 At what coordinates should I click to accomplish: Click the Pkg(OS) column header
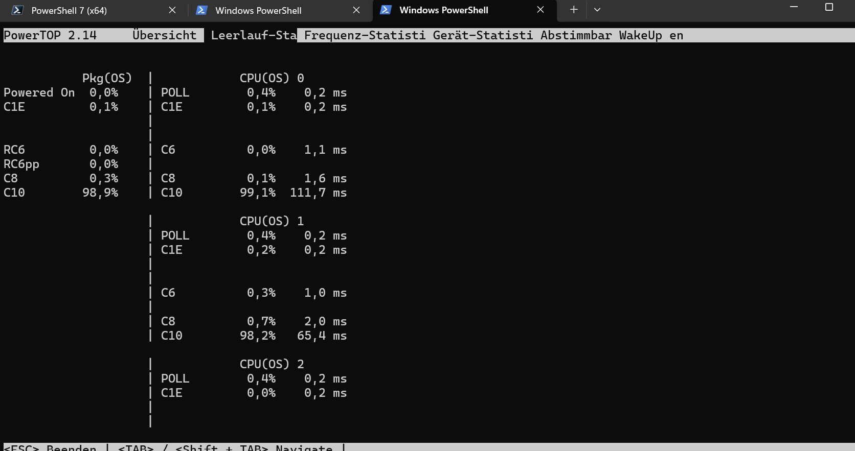(107, 78)
